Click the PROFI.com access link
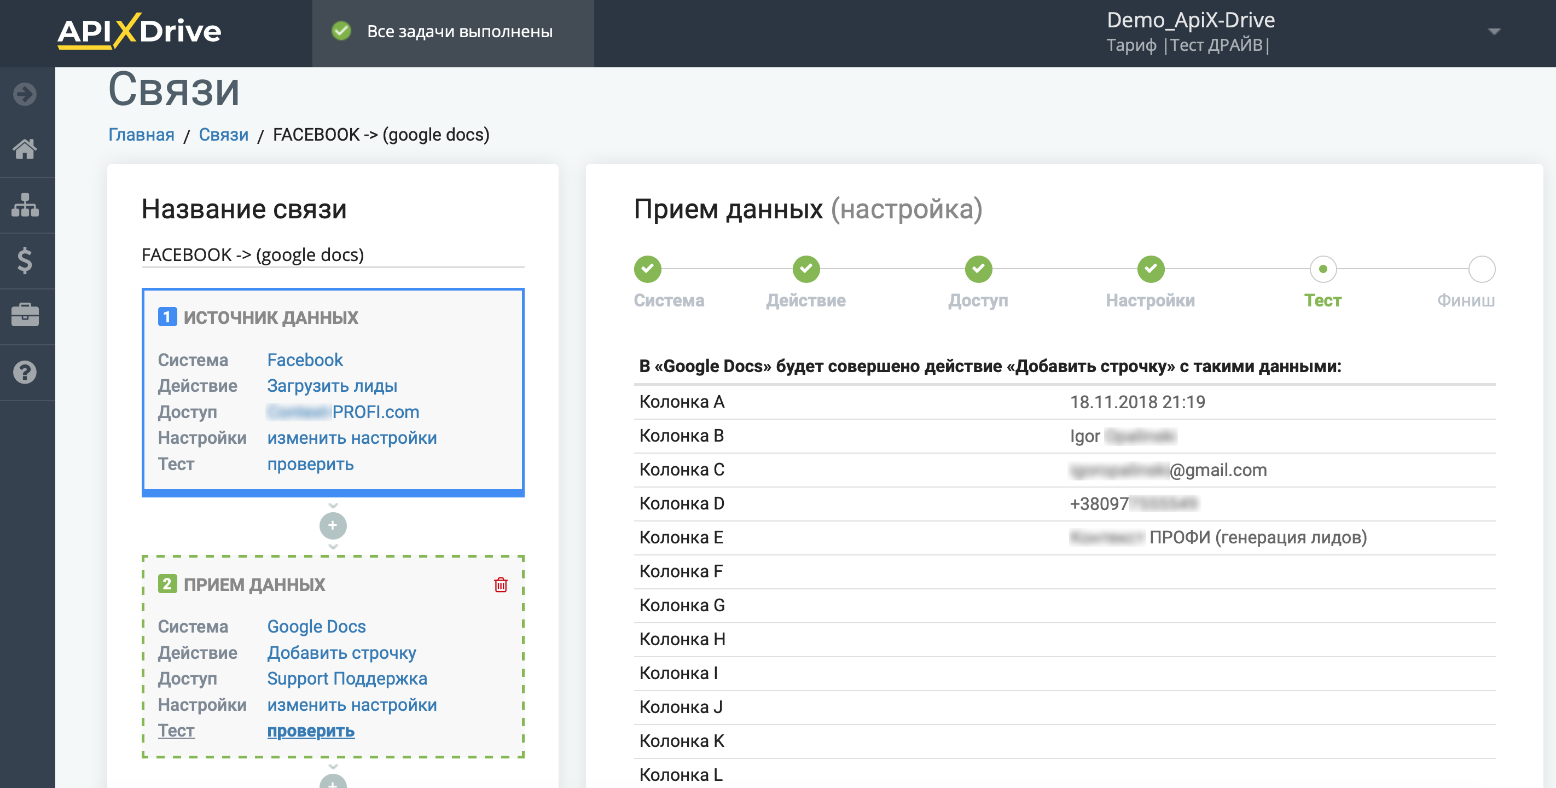 pos(343,412)
